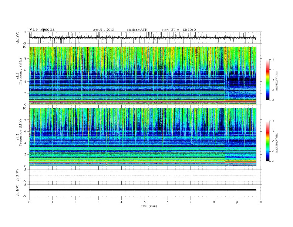Click time axis tick label '0'
Screen dimensions: 293x227
29,202
